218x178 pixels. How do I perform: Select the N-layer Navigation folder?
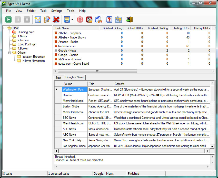(x=34, y=61)
